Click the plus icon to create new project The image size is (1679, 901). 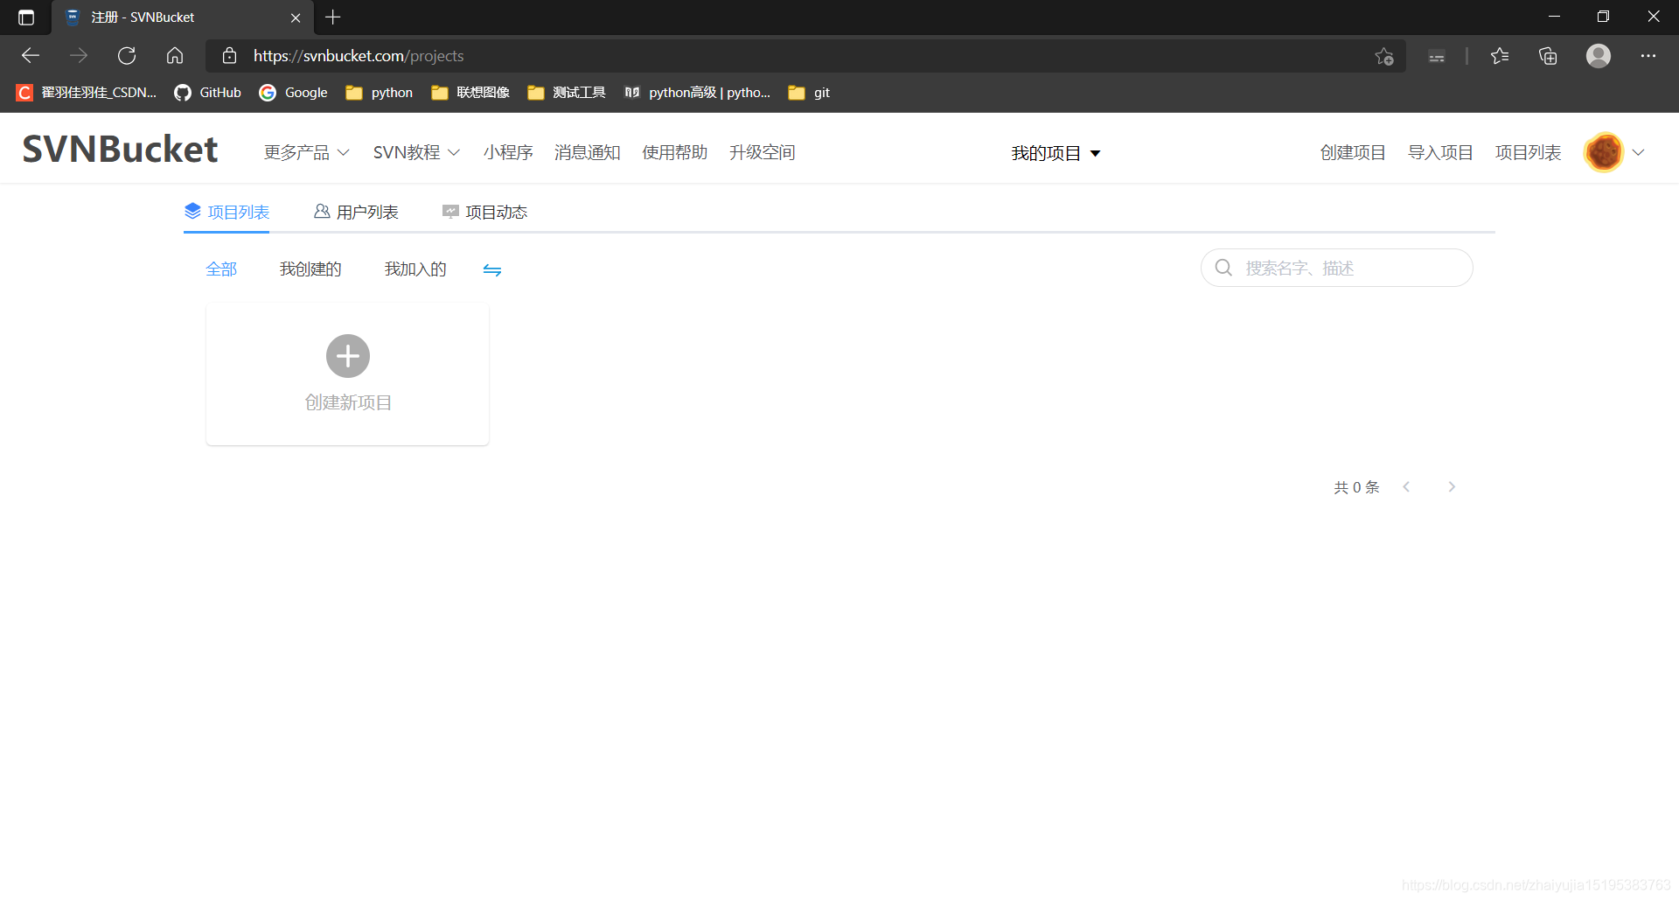[347, 356]
